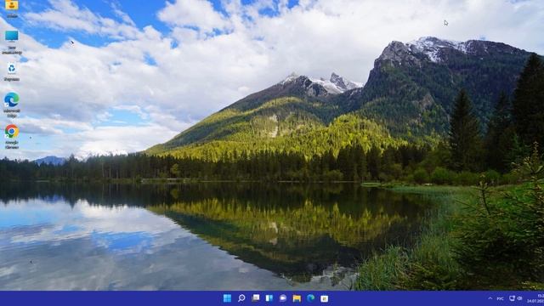Open Task View on the taskbar
This screenshot has width=544, height=306.
(255, 298)
